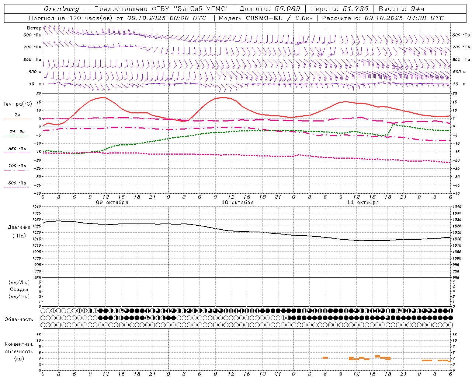Click the 2м temperature legend entry
Image resolution: width=472 pixels, height=377 pixels.
tap(17, 115)
